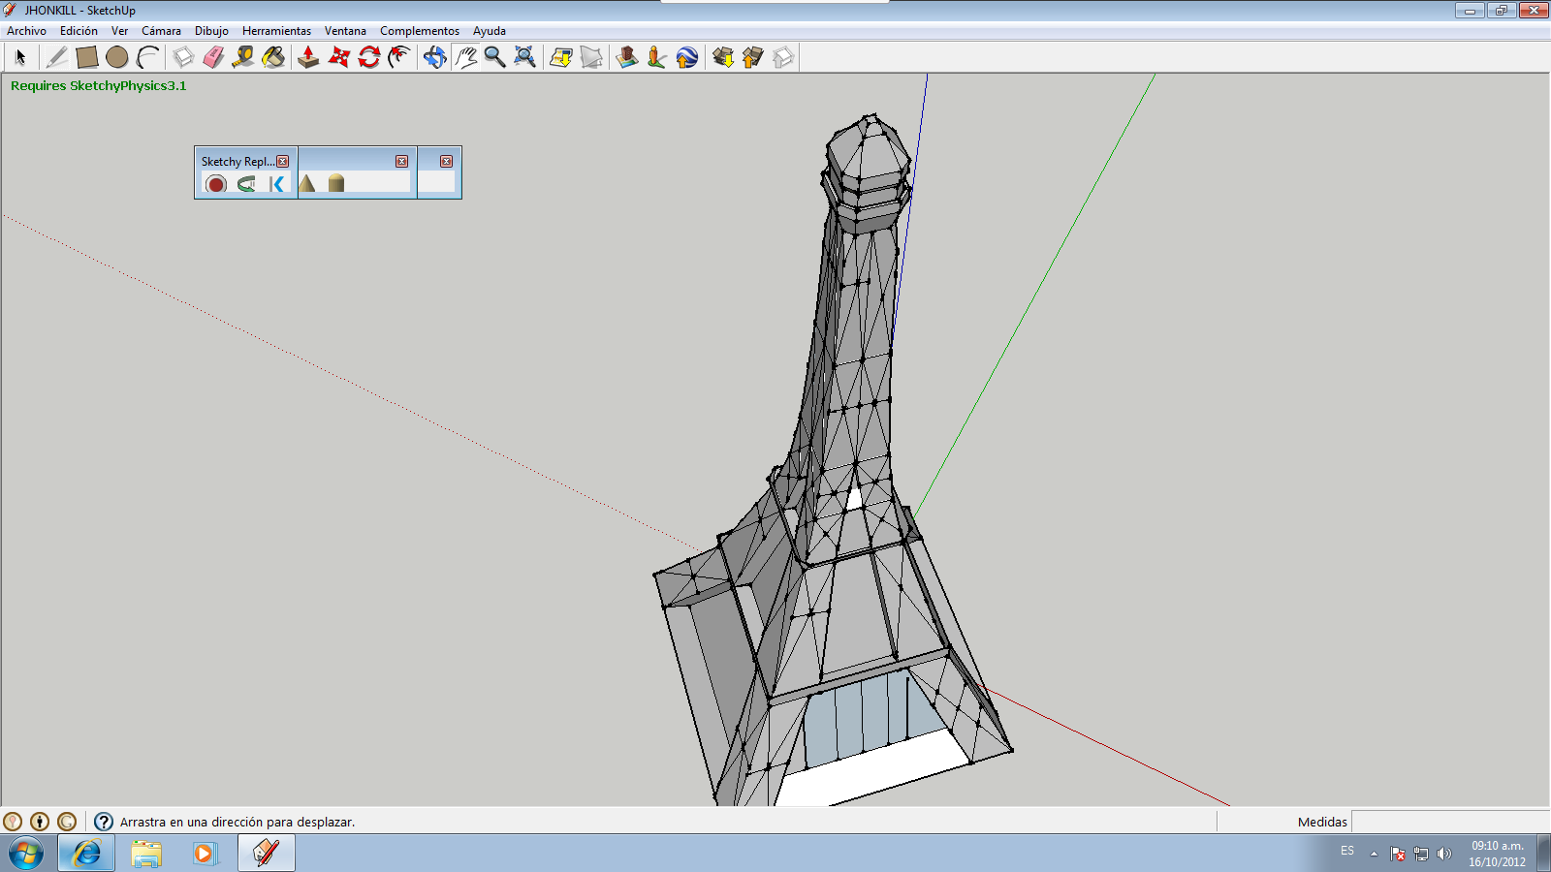Show hidden system tray icons

(x=1374, y=854)
